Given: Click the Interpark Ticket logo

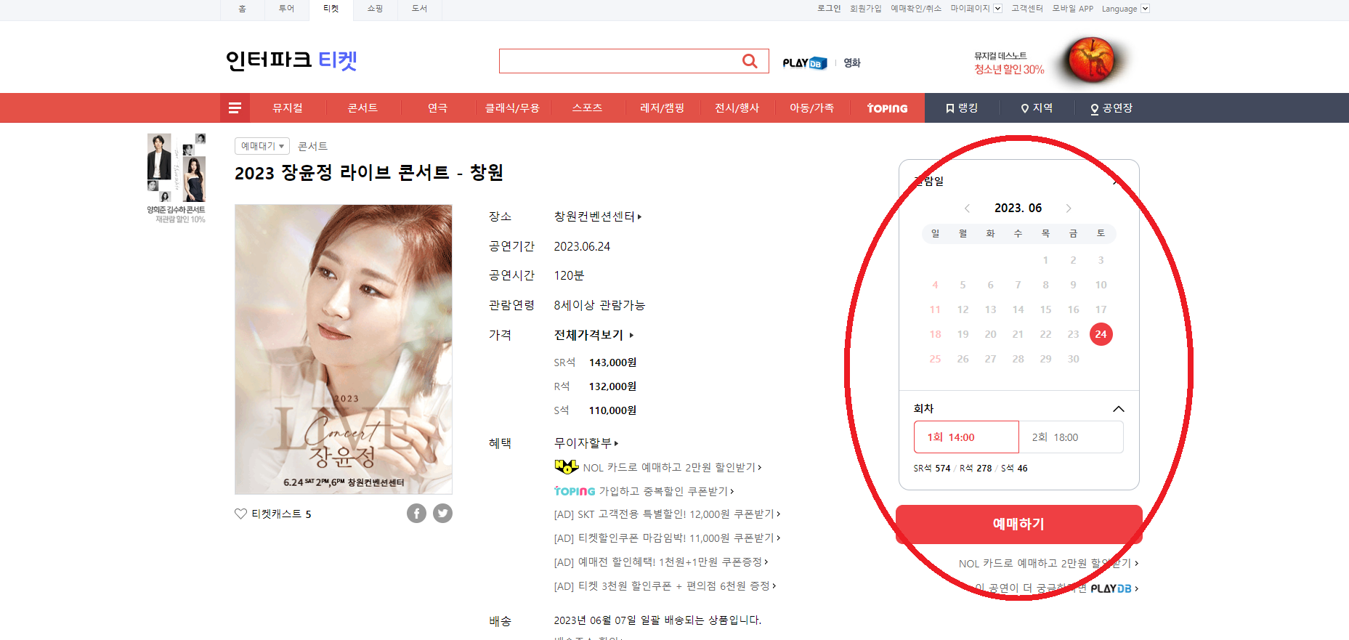Looking at the screenshot, I should click(x=291, y=60).
